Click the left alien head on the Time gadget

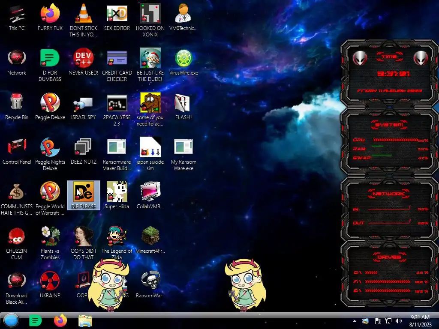click(360, 58)
